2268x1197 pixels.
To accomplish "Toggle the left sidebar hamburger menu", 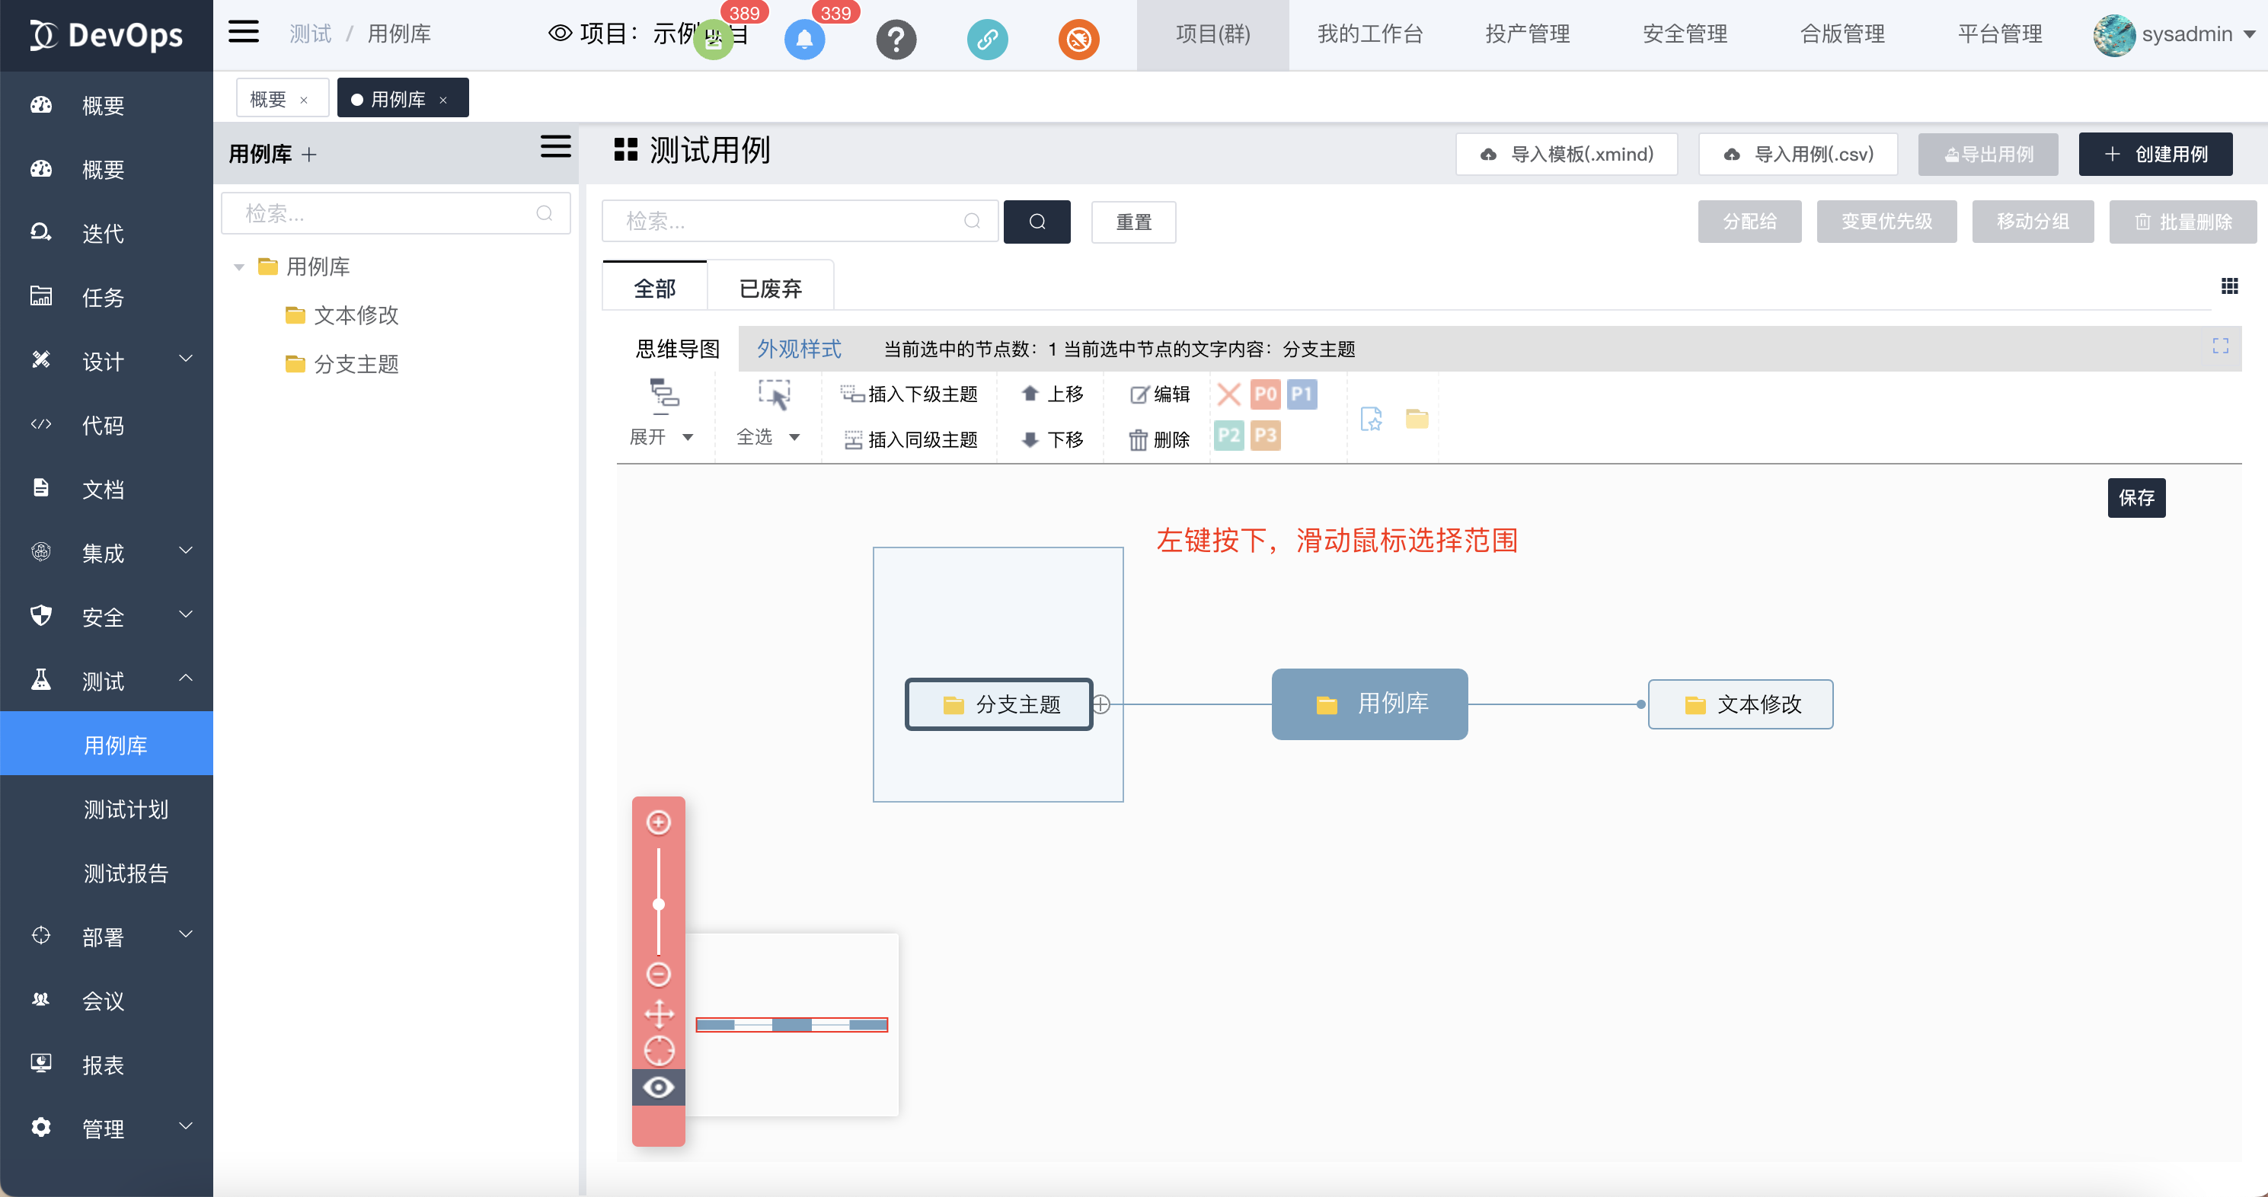I will 244,33.
